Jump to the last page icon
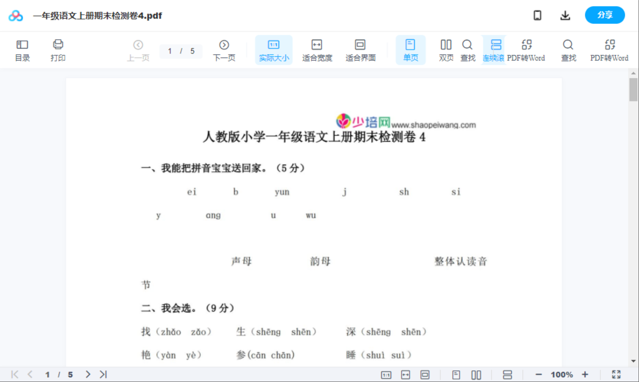Viewport: 639px width, 382px height. (103, 374)
